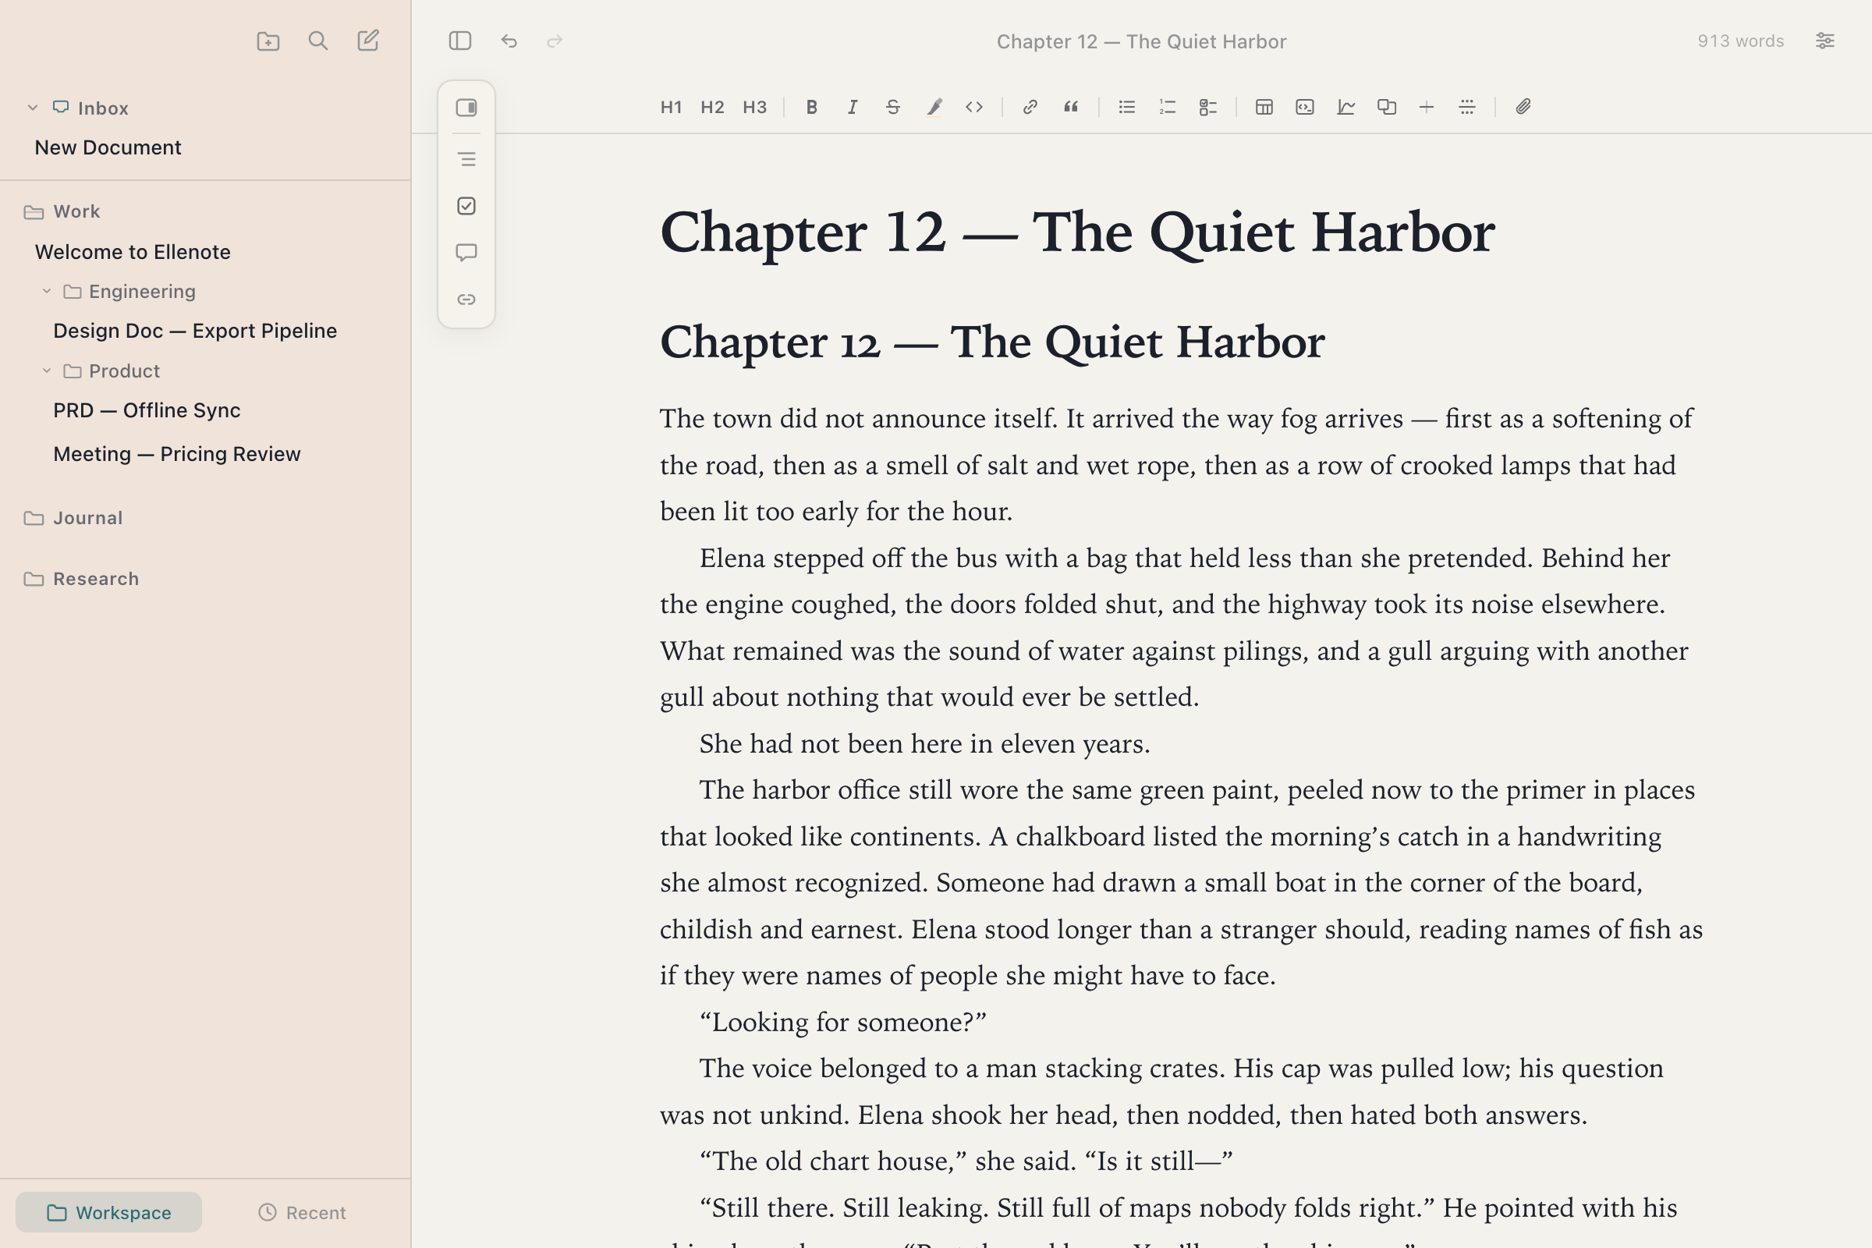The image size is (1872, 1248).
Task: Compose a new document
Action: click(367, 41)
